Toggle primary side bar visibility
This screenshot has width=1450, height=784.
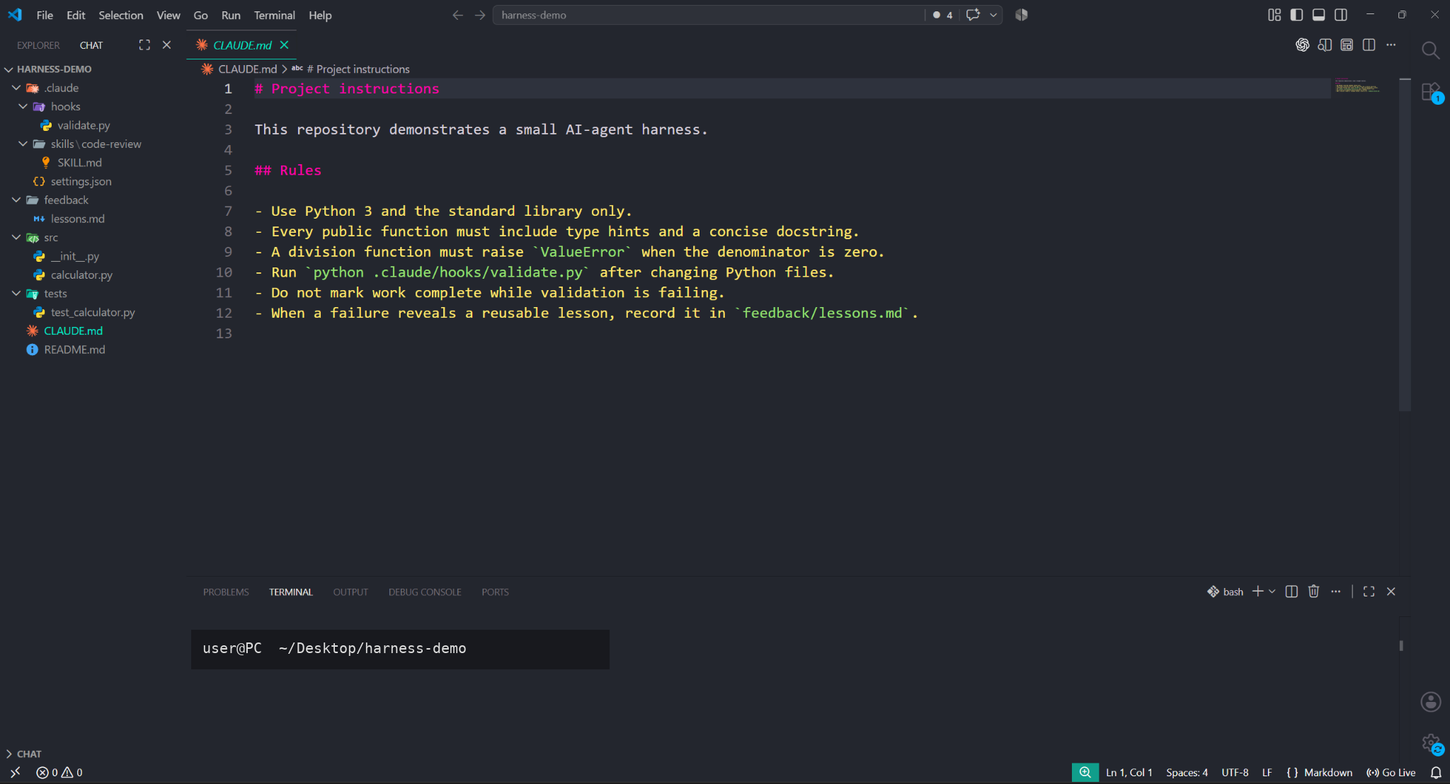tap(1296, 15)
